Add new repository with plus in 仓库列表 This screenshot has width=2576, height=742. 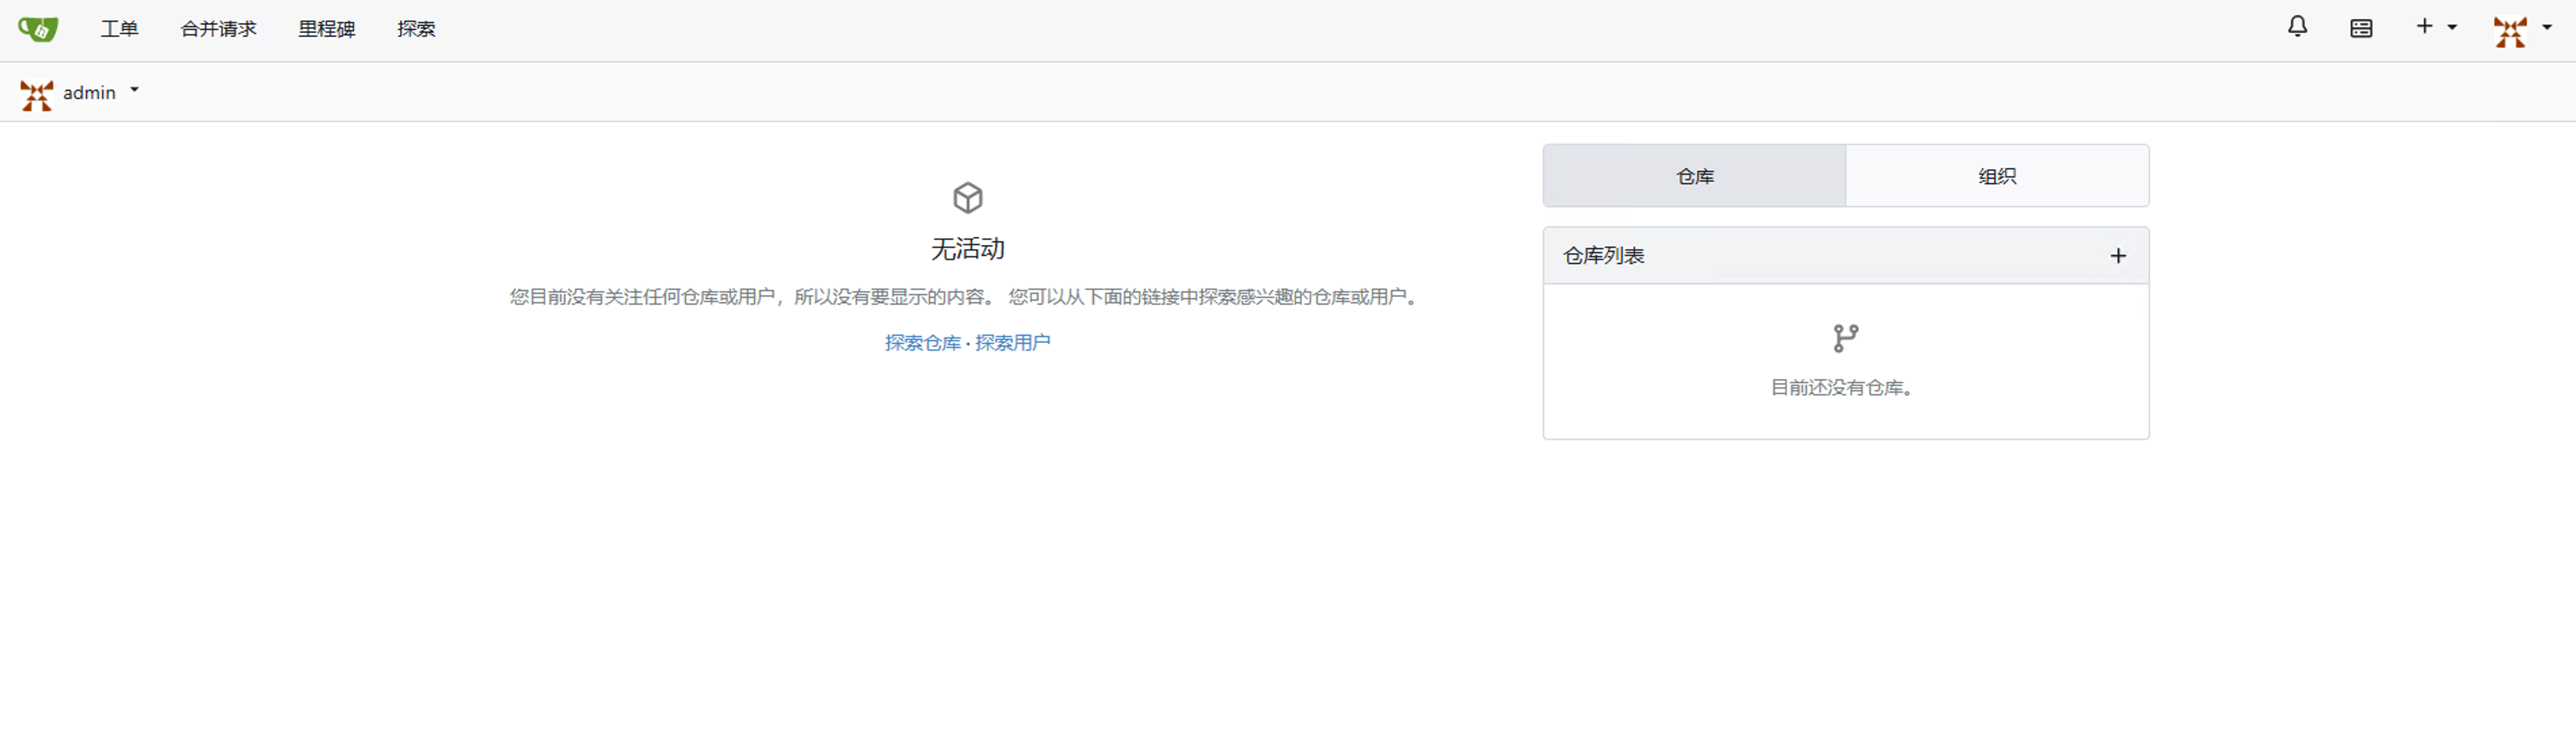(x=2117, y=256)
